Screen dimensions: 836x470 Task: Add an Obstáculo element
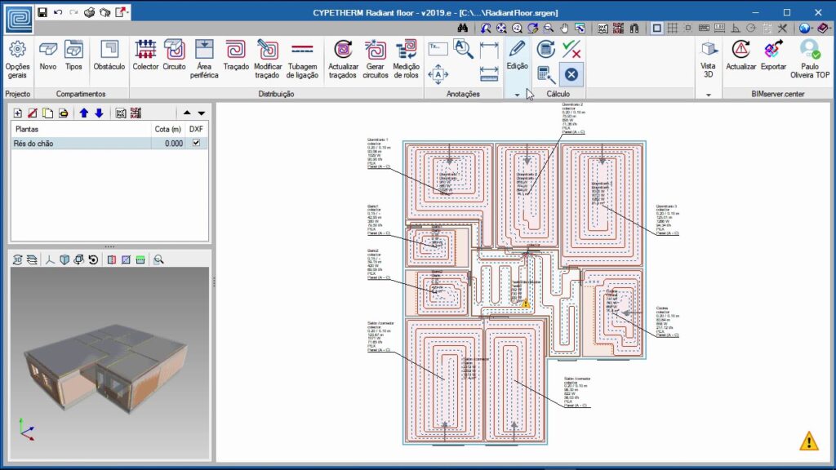click(109, 56)
